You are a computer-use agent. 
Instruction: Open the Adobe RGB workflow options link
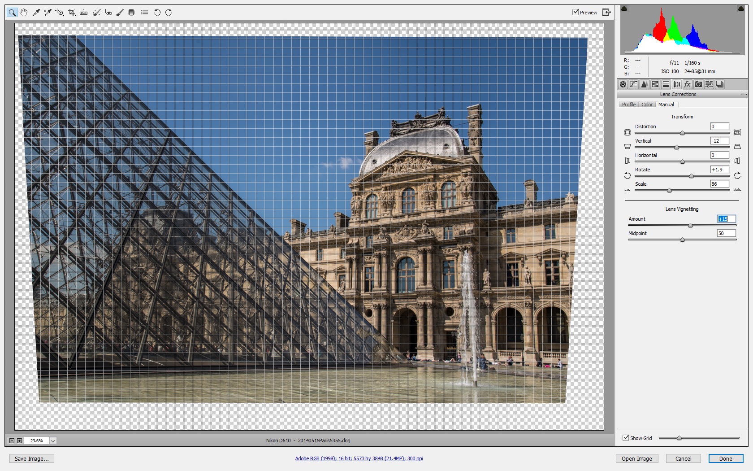359,458
